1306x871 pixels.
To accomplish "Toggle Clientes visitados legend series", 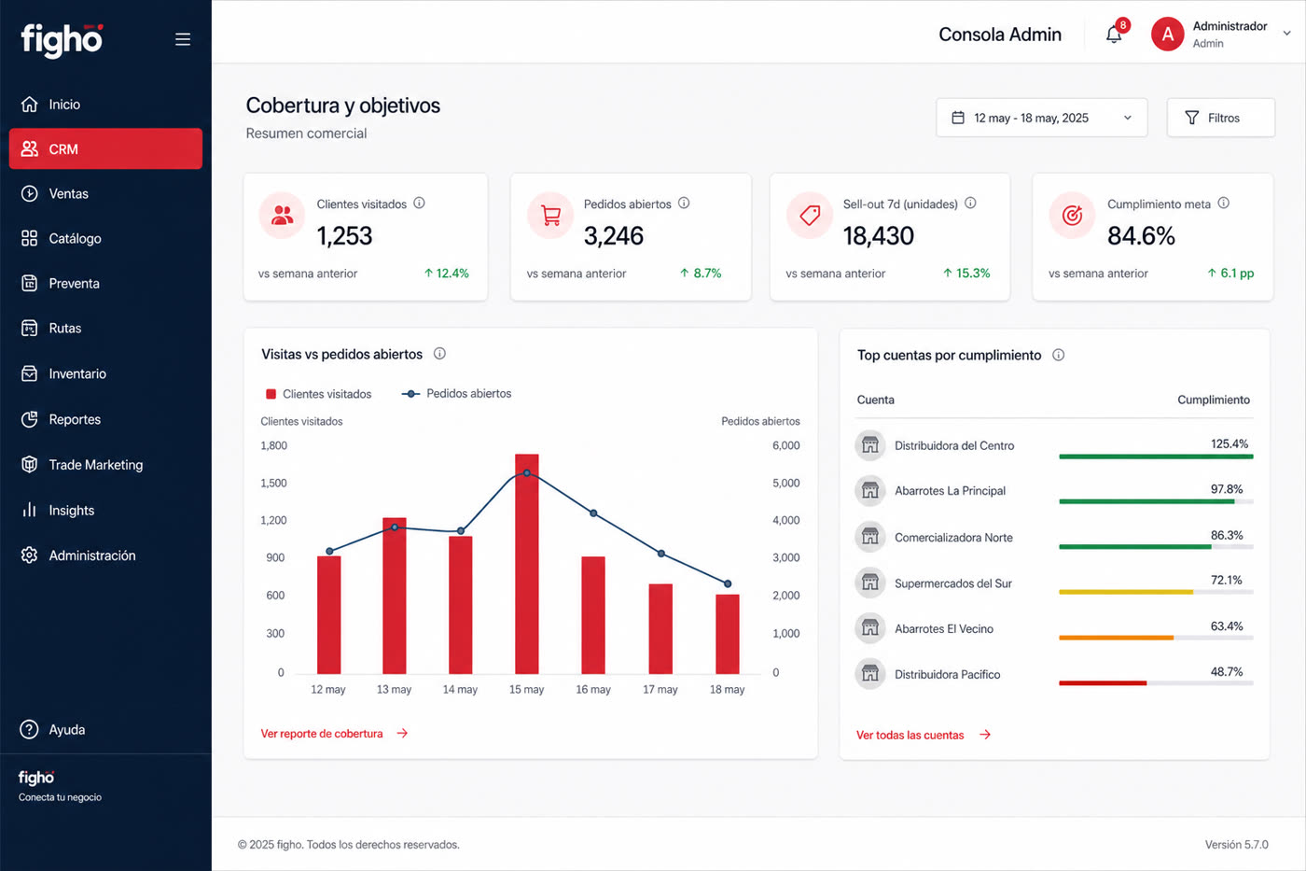I will point(318,394).
